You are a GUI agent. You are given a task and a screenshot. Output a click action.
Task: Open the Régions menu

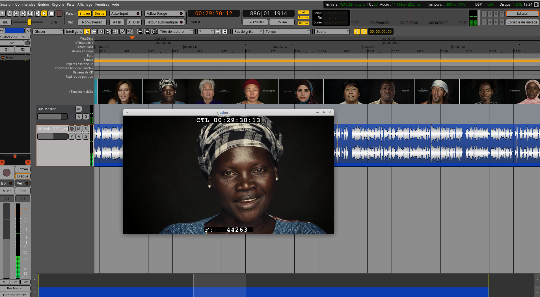pyautogui.click(x=58, y=4)
